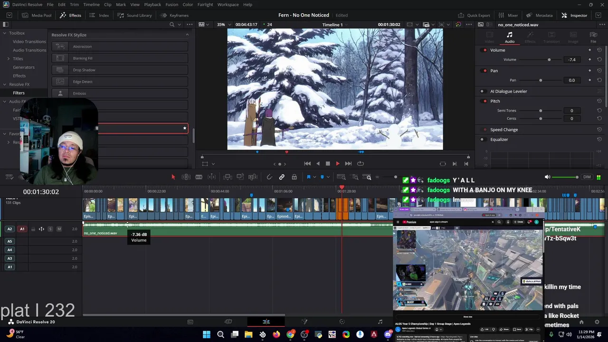This screenshot has width=608, height=342.
Task: Collapse the Toolbox tree section
Action: pyautogui.click(x=4, y=33)
